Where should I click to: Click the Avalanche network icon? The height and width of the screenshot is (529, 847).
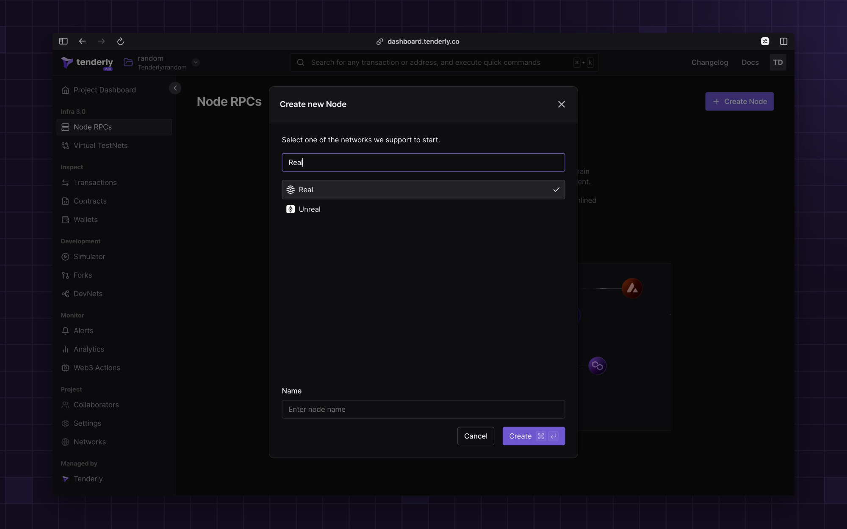point(632,288)
